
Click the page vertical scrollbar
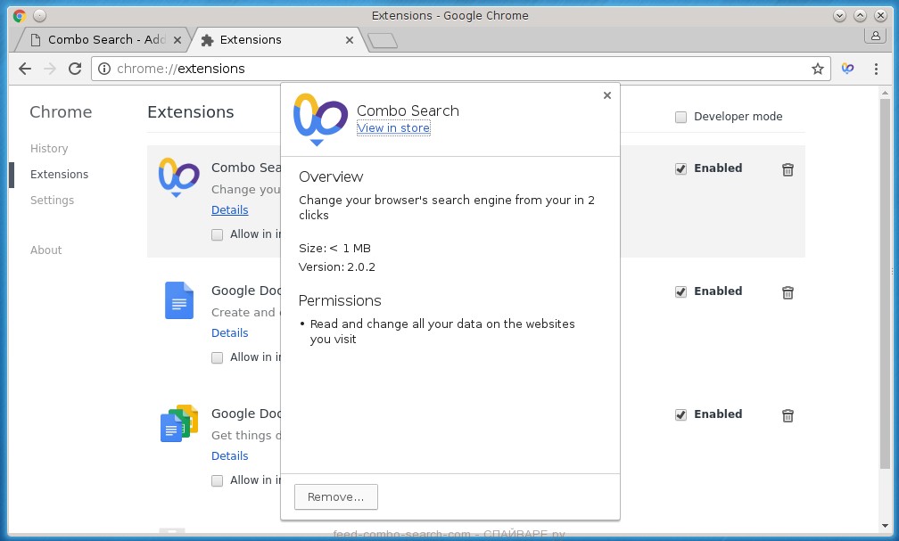(893, 267)
